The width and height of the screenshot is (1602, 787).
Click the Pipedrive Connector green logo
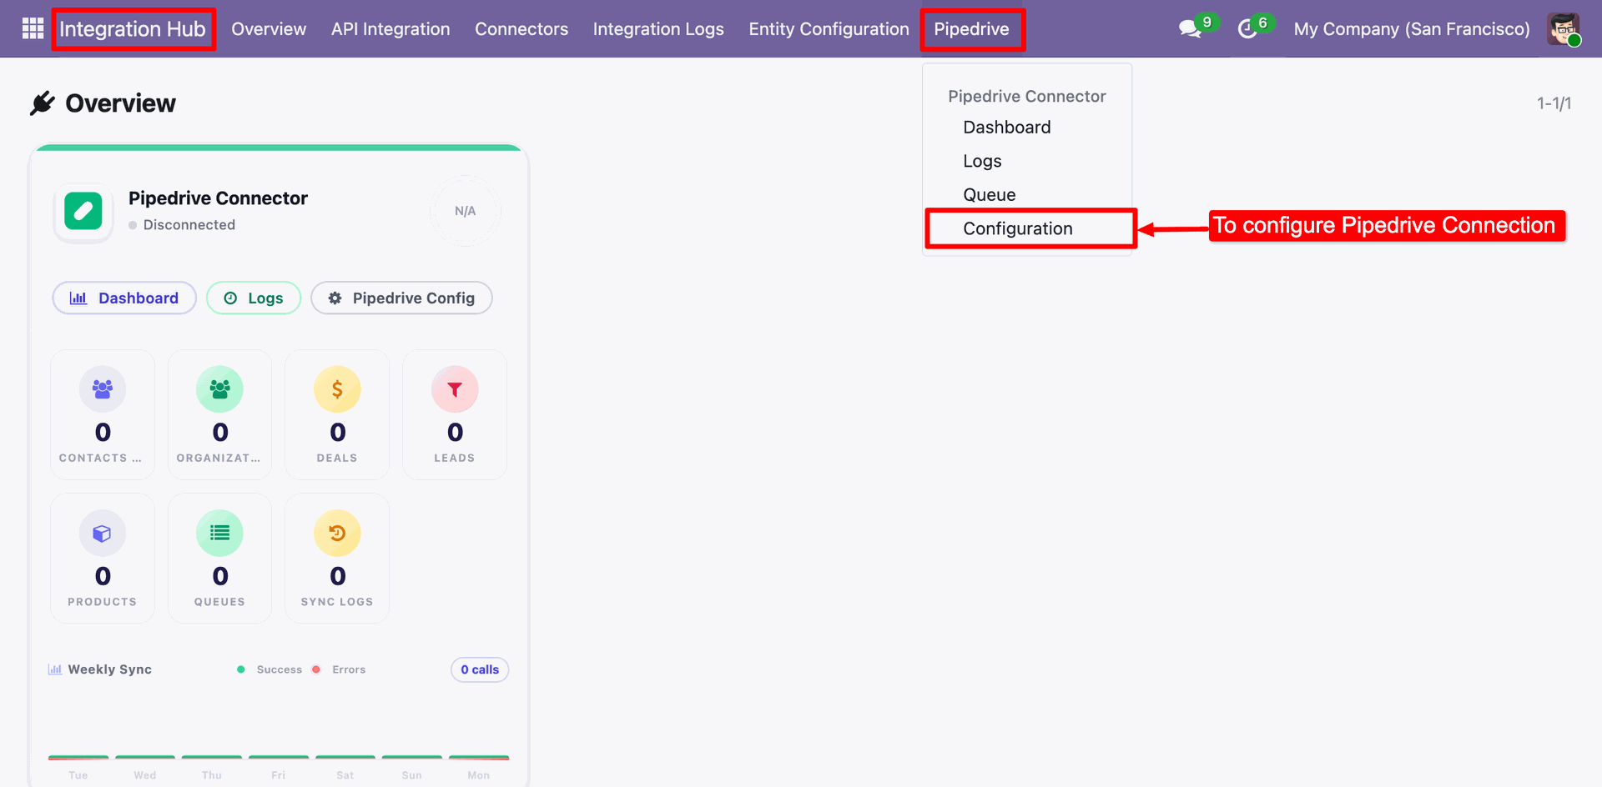(x=83, y=211)
